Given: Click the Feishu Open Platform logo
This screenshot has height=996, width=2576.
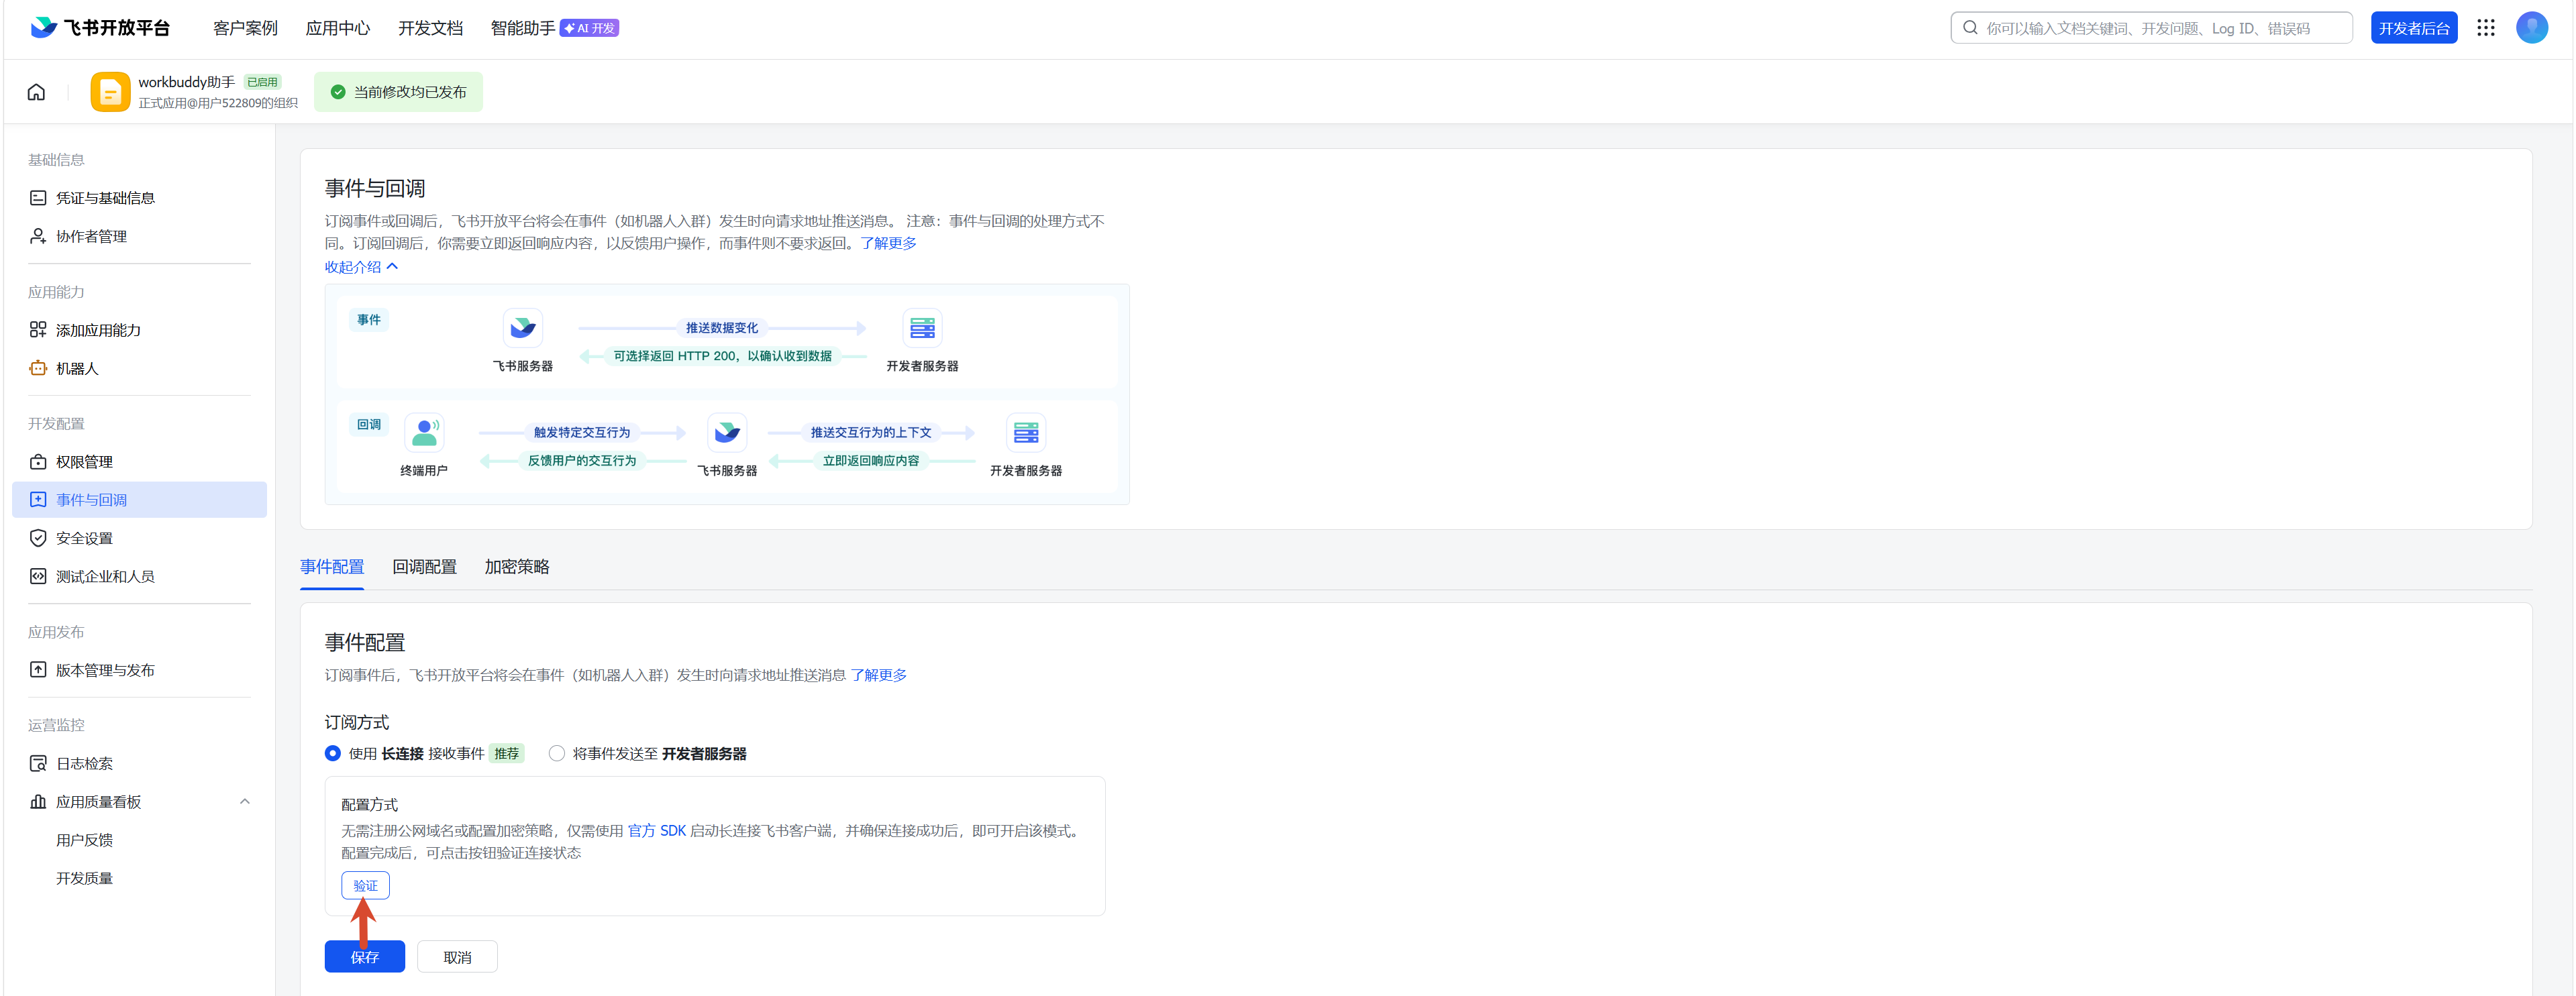Looking at the screenshot, I should click(100, 28).
